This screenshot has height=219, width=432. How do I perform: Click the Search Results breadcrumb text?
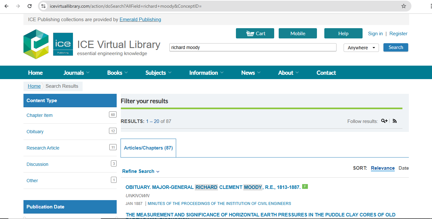pyautogui.click(x=62, y=86)
